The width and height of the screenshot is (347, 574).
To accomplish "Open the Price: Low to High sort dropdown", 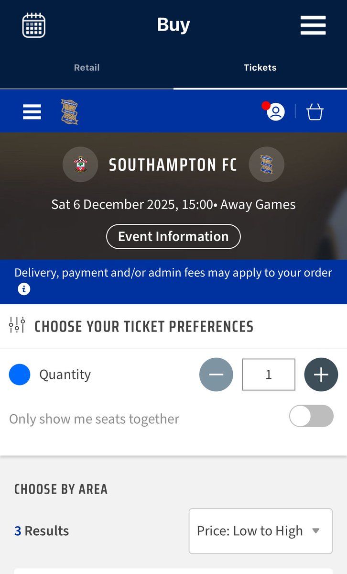I will pos(260,531).
